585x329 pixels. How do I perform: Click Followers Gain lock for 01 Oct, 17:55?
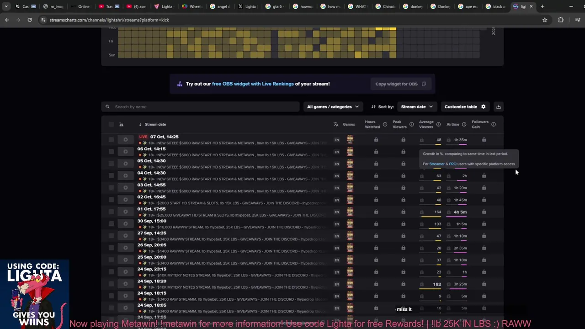[x=484, y=212]
